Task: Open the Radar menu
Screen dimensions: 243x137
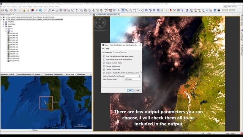Action: (41, 7)
